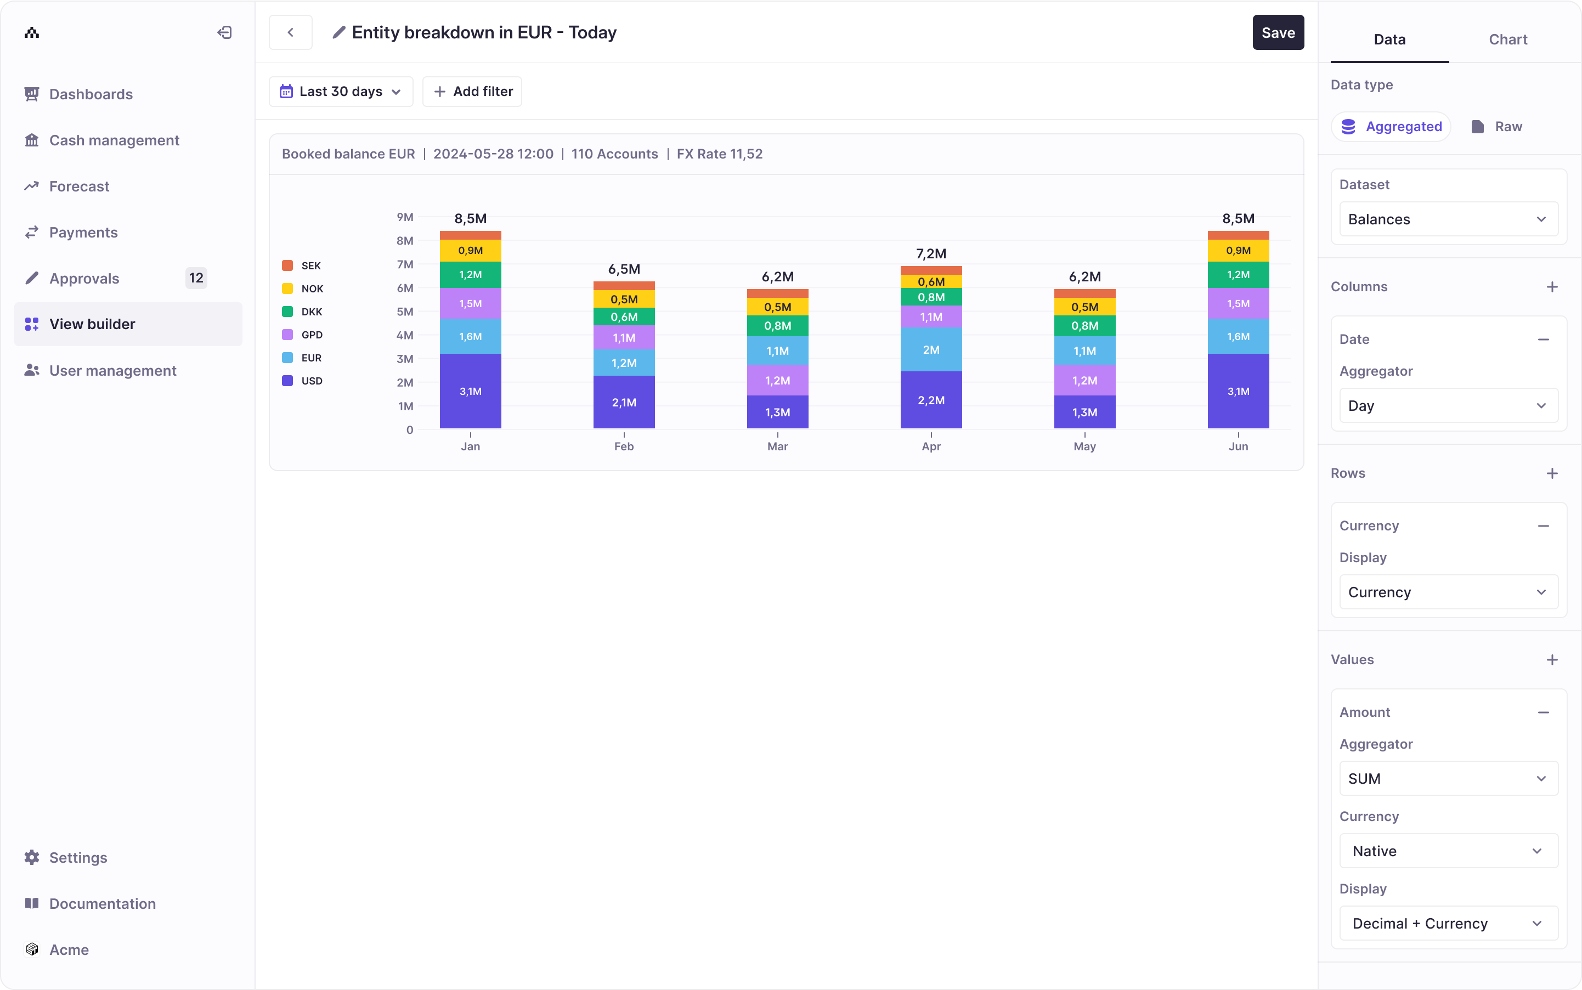Add a new Values field with the plus icon
The height and width of the screenshot is (990, 1582).
click(x=1552, y=659)
